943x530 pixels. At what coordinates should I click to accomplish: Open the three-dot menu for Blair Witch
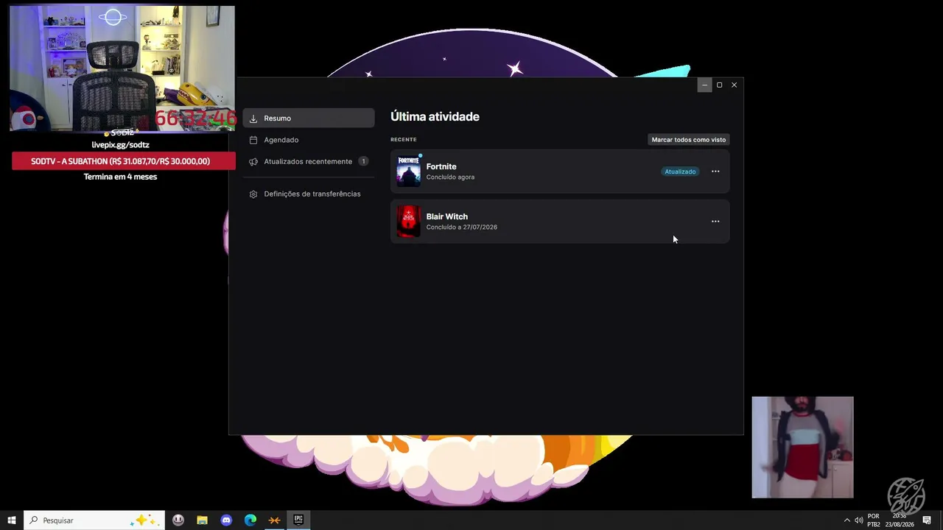point(715,222)
